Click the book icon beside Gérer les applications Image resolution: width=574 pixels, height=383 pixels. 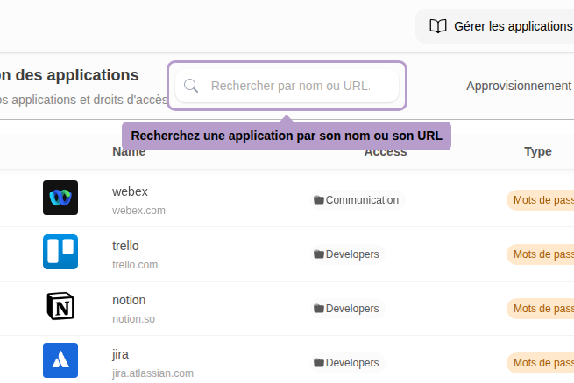click(x=438, y=26)
